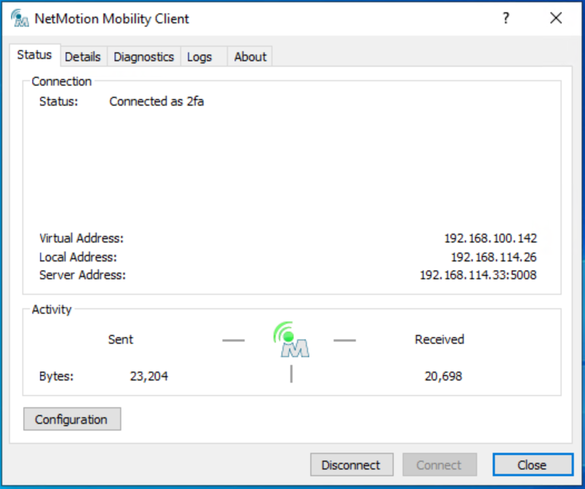Screen dimensions: 585x489
Task: Click the 'Status:' label
Action: coord(58,102)
